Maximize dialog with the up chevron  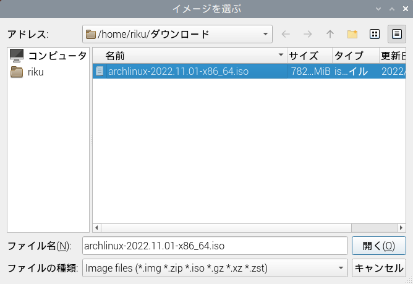click(x=392, y=9)
